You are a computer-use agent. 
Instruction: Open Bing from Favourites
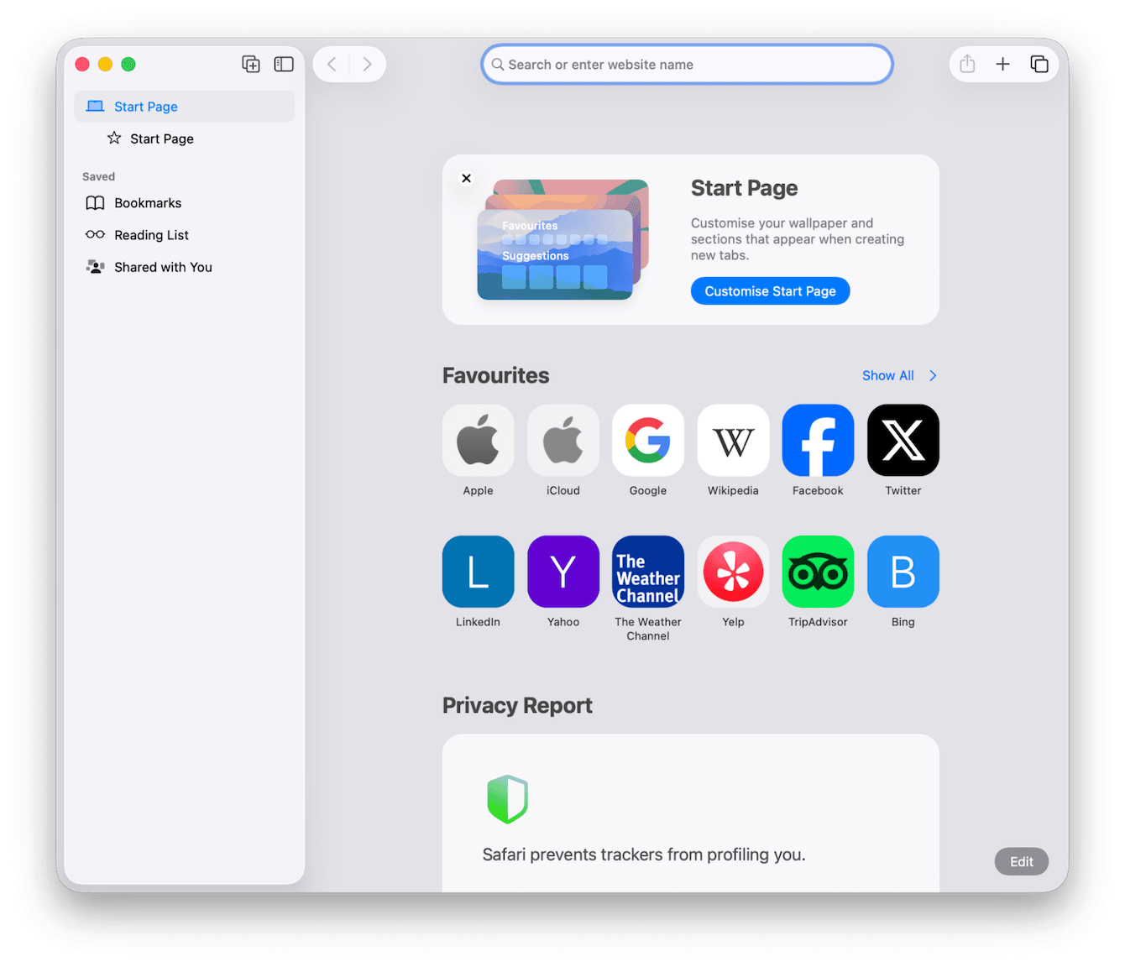[x=903, y=572]
